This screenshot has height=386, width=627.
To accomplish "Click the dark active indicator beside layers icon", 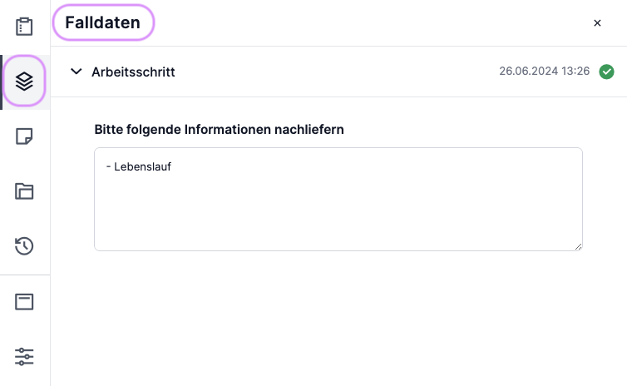I will (x=1, y=82).
